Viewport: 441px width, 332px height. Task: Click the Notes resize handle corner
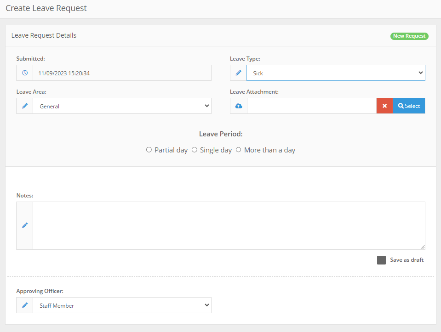click(423, 247)
